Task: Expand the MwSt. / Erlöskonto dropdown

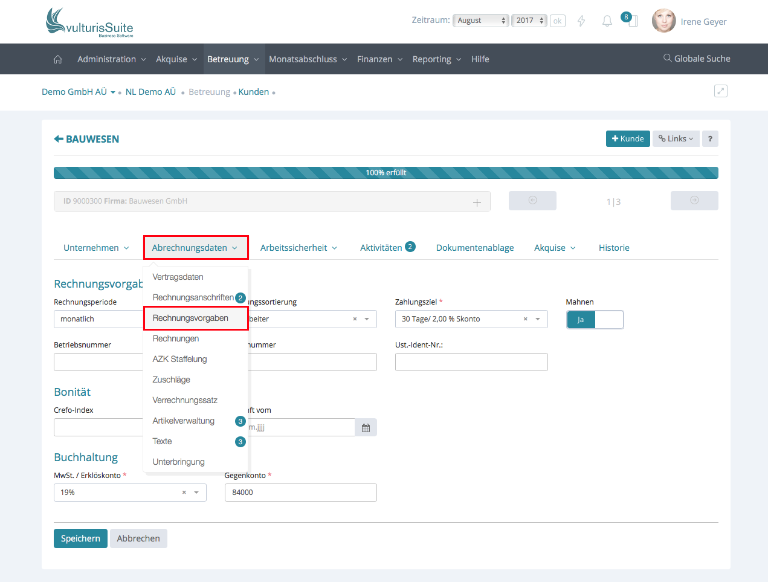Action: [196, 493]
